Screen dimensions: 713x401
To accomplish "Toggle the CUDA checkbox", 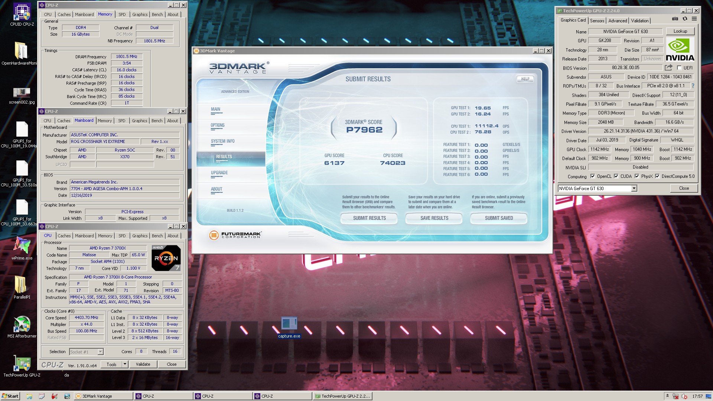I will click(616, 176).
